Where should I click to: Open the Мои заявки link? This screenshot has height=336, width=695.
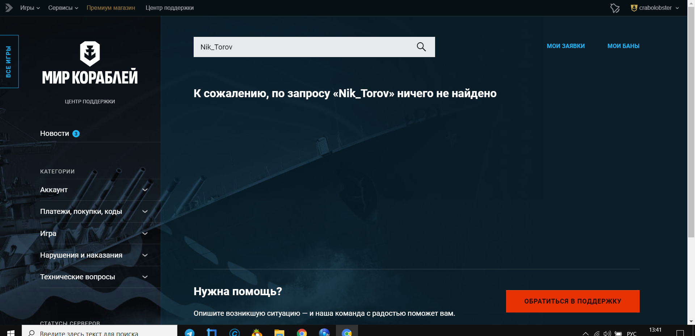pos(565,46)
